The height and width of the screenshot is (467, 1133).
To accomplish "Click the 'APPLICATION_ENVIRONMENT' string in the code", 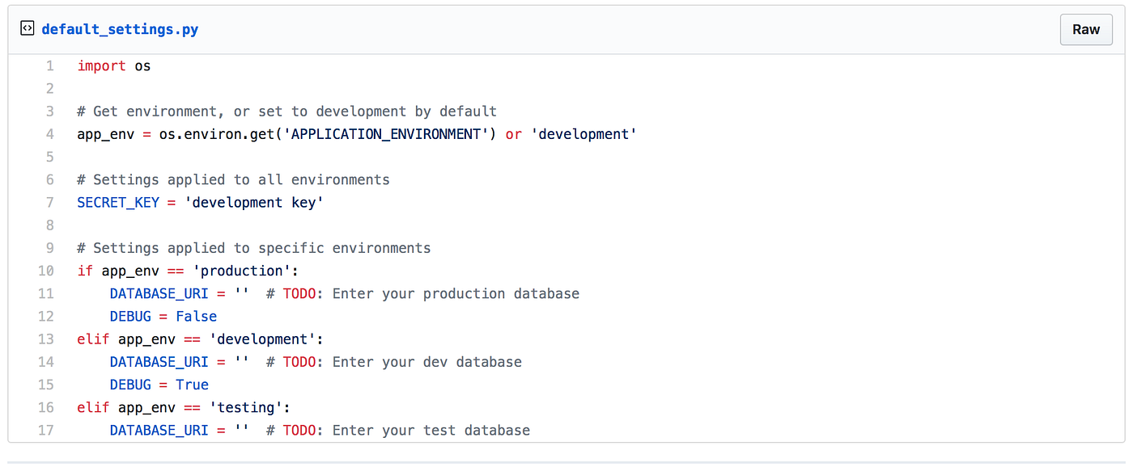I will click(385, 134).
